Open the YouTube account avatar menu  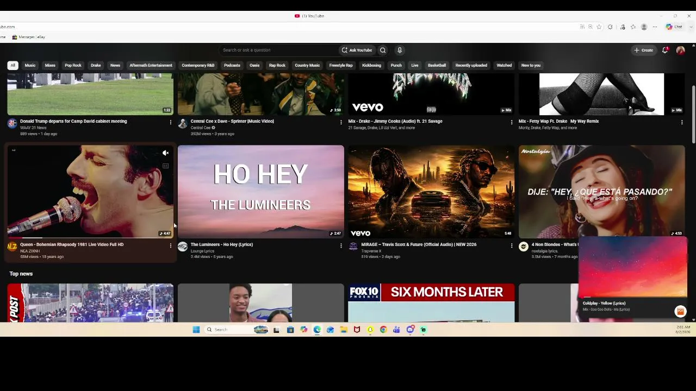click(680, 50)
